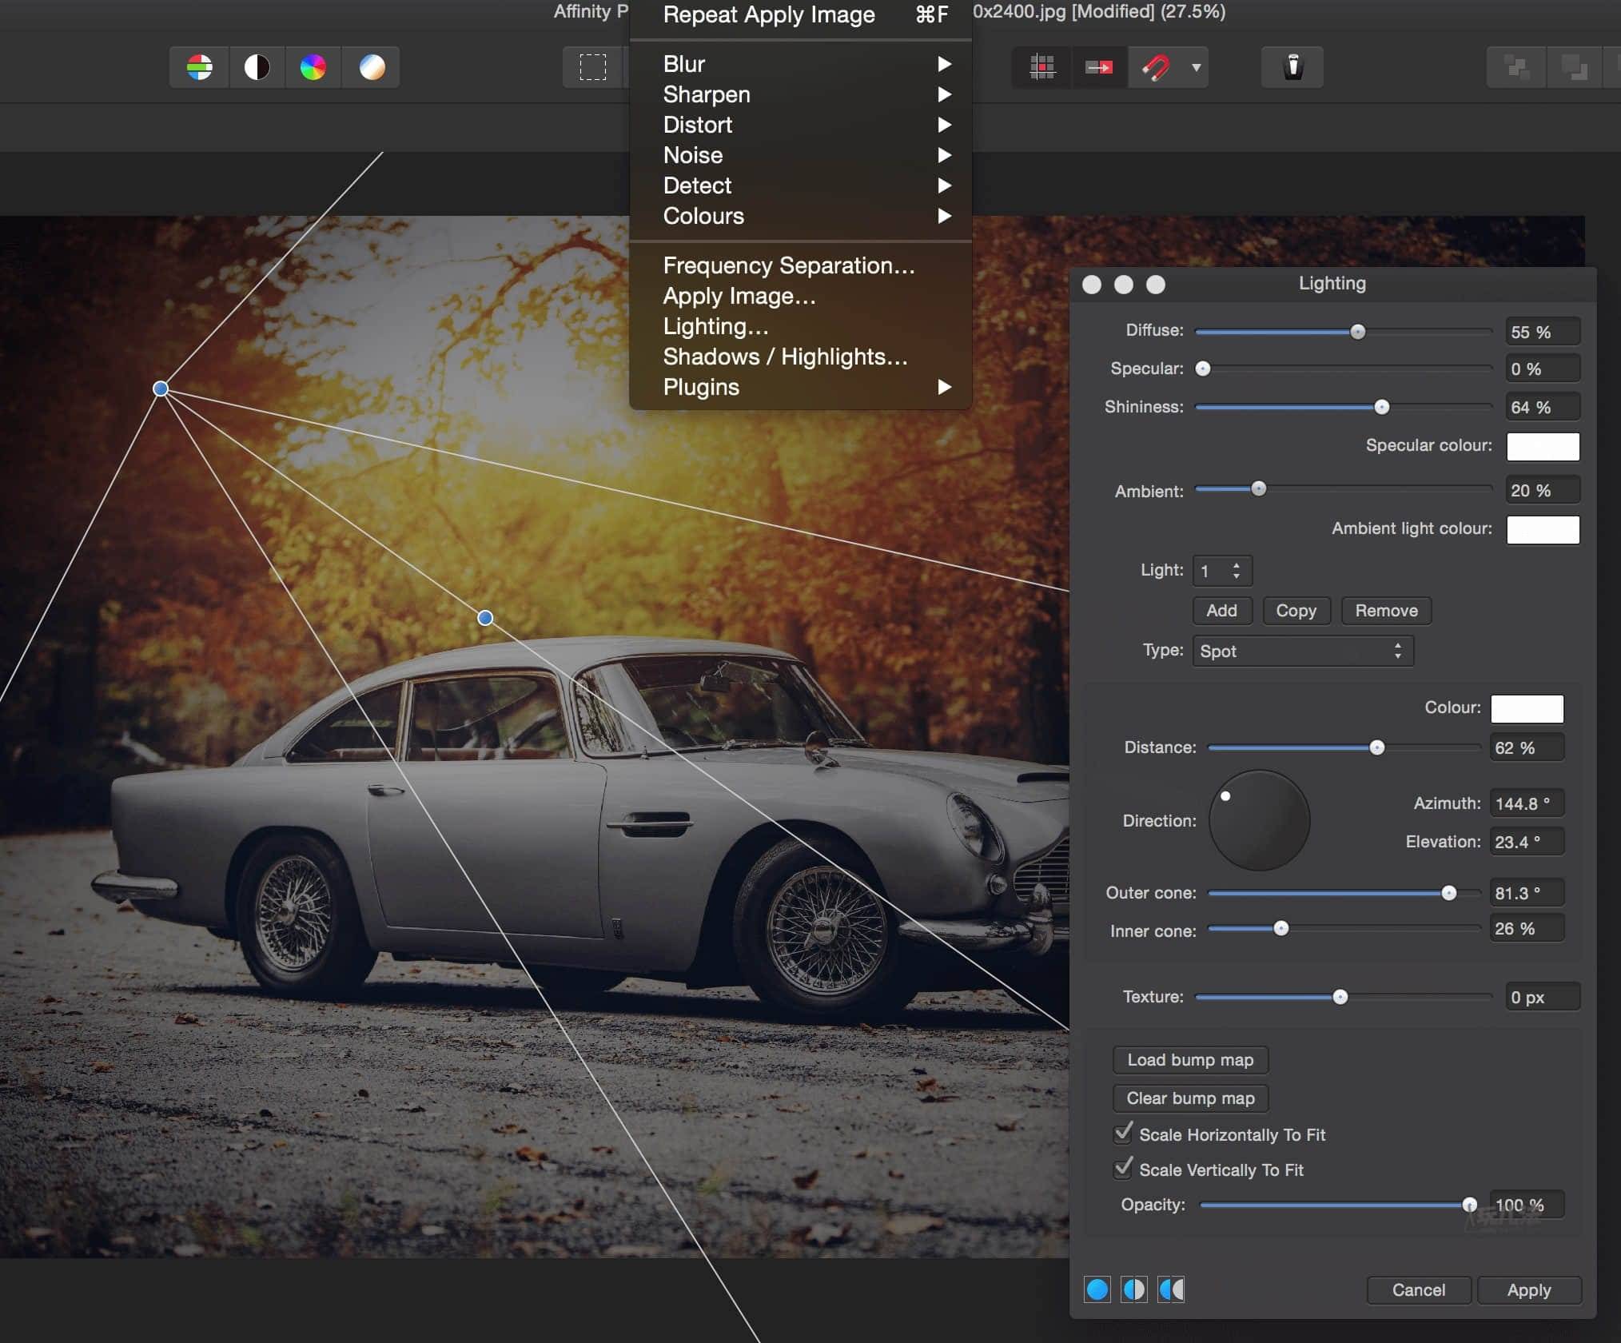Click the Auto White Balance icon

click(371, 67)
